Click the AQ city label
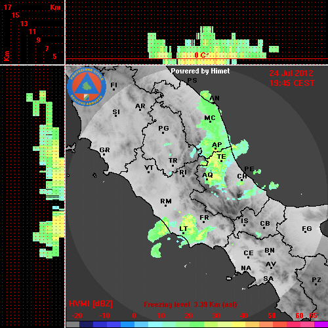The image size is (328, 328). tap(207, 175)
